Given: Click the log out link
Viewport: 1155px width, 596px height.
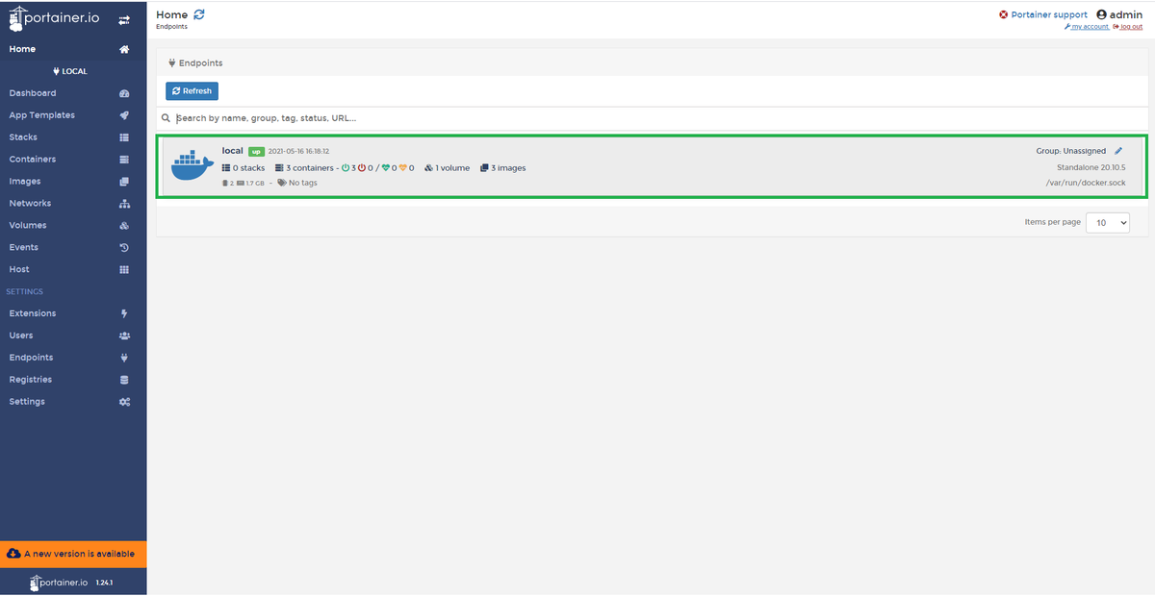Looking at the screenshot, I should point(1128,27).
